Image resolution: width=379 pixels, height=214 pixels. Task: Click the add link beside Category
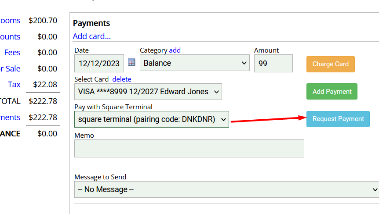click(x=175, y=50)
